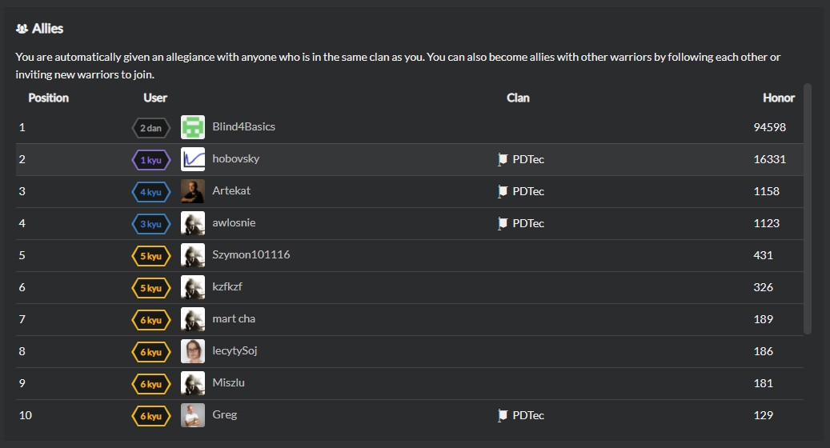The width and height of the screenshot is (830, 448).
Task: Click the 5 kyu badge beside kzfkzf
Action: pyautogui.click(x=150, y=288)
